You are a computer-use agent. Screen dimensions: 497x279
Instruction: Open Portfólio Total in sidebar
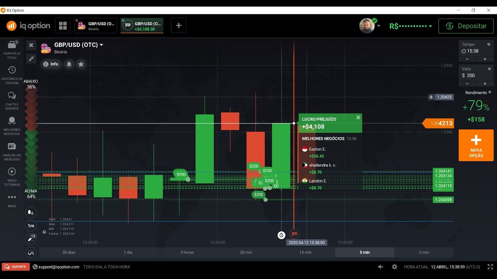pos(12,50)
